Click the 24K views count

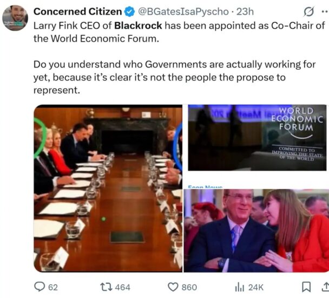(256, 287)
